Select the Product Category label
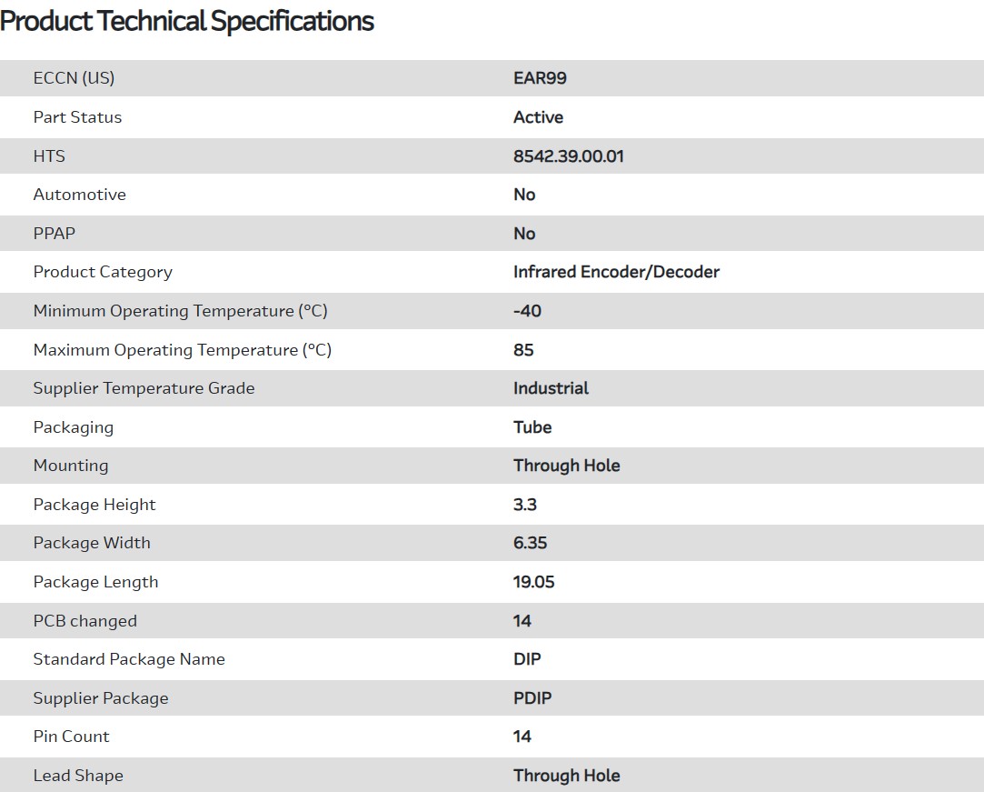The height and width of the screenshot is (792, 984). (102, 272)
